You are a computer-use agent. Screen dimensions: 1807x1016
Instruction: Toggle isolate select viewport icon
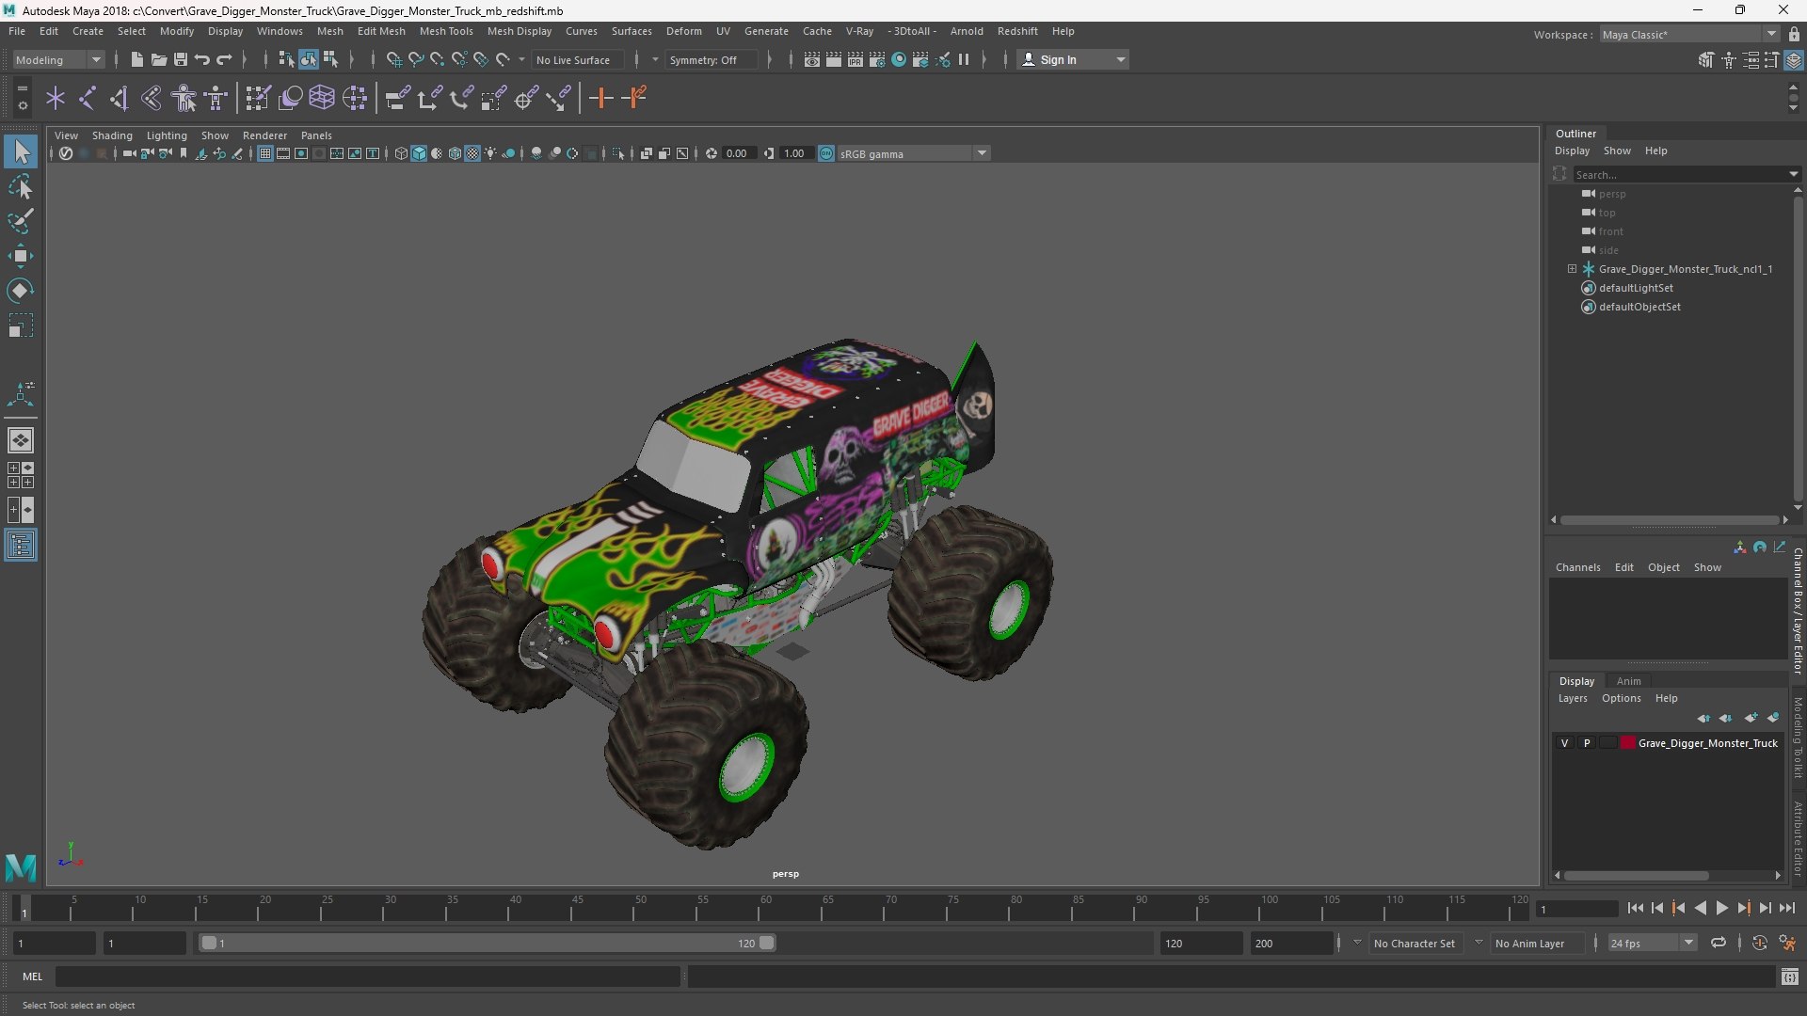pyautogui.click(x=616, y=153)
